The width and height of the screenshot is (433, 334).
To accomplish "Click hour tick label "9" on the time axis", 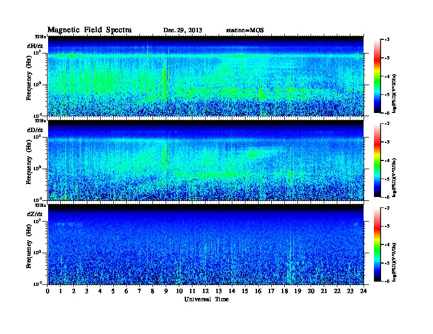I will pyautogui.click(x=166, y=291).
